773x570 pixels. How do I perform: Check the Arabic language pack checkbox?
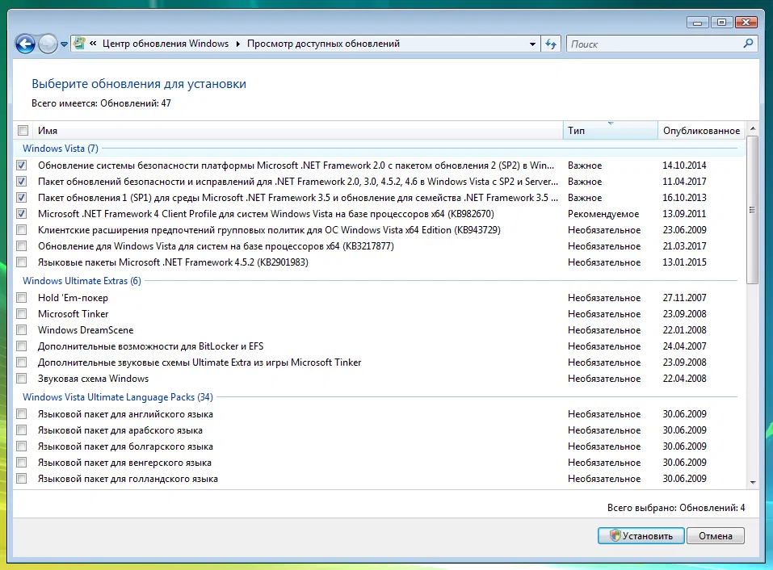tap(22, 430)
